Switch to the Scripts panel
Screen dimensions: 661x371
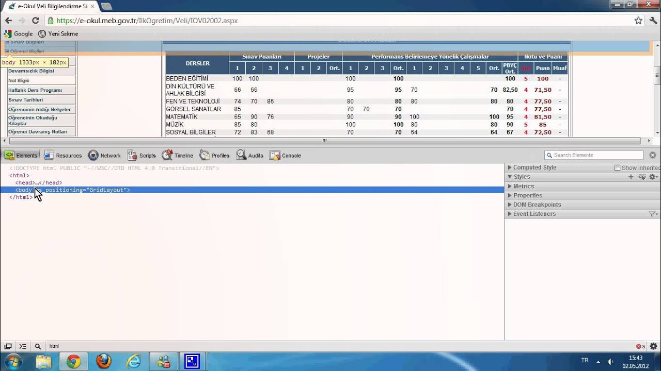(141, 155)
